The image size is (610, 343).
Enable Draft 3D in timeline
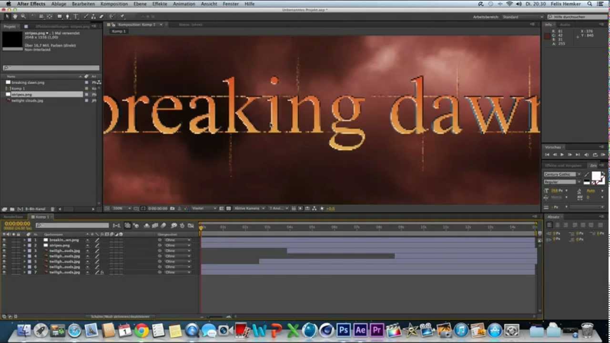[x=136, y=225]
